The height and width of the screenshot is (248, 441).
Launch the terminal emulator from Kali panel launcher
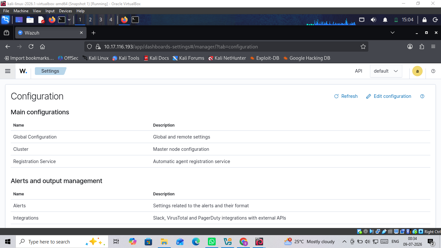(x=62, y=20)
